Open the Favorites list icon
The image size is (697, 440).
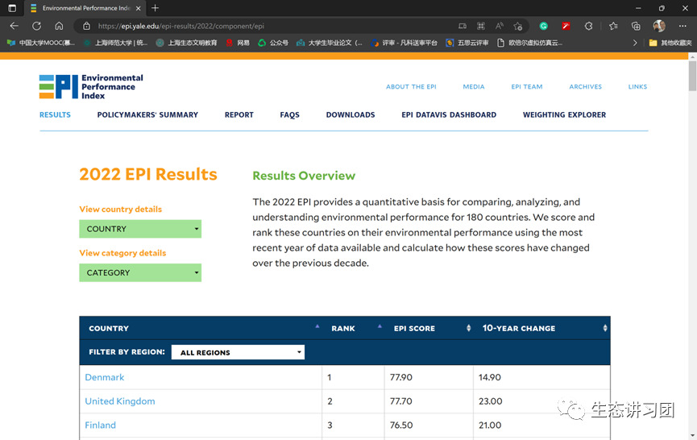[613, 27]
